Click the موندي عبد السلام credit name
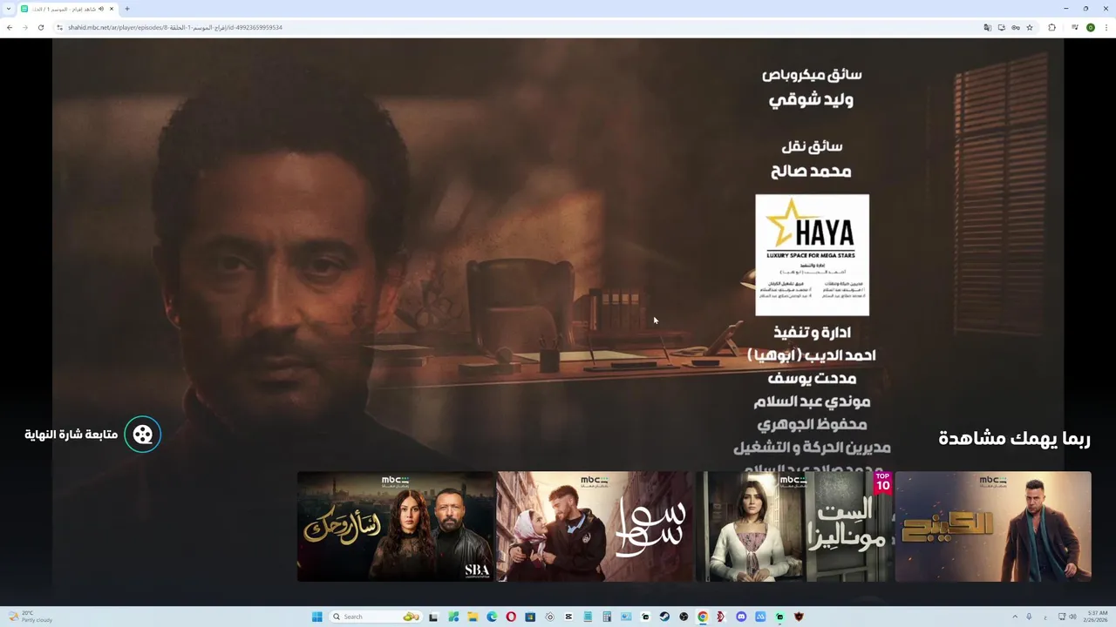This screenshot has width=1116, height=627. coord(812,401)
